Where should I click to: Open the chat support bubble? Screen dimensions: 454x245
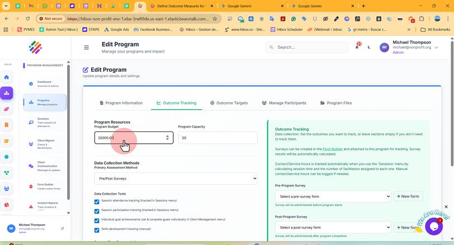point(433,227)
